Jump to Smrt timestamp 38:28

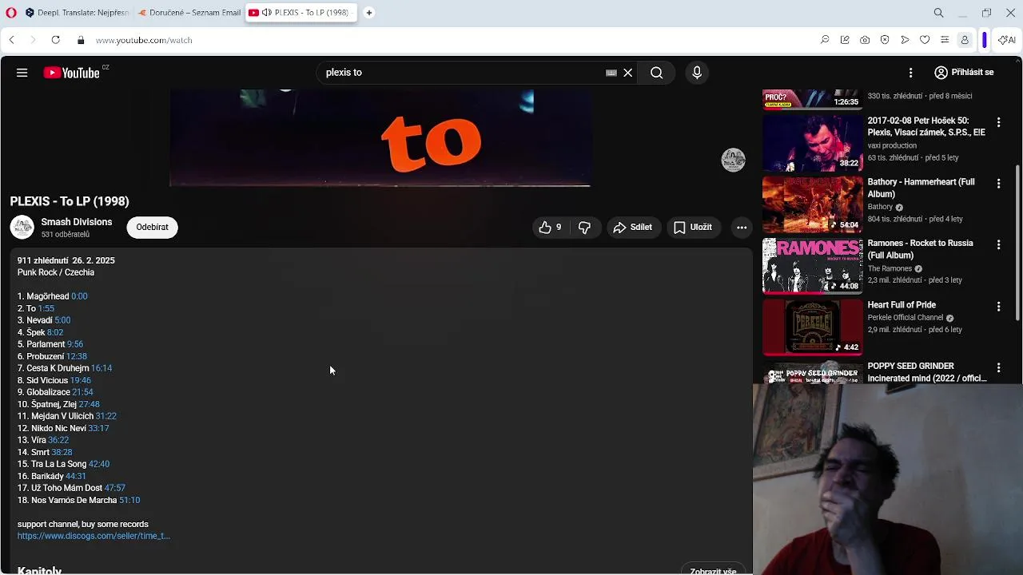[62, 452]
